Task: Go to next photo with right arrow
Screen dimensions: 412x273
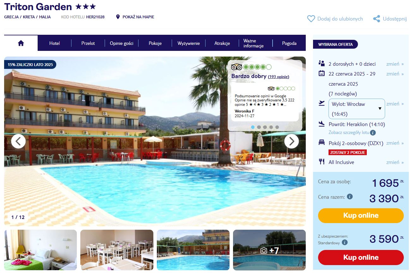Action: click(x=291, y=141)
